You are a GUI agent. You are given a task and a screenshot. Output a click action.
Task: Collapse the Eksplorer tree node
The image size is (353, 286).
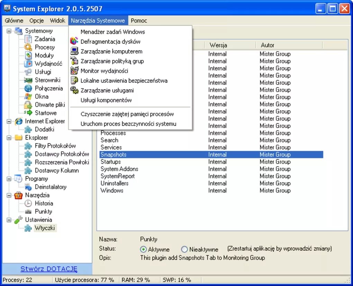[9, 137]
